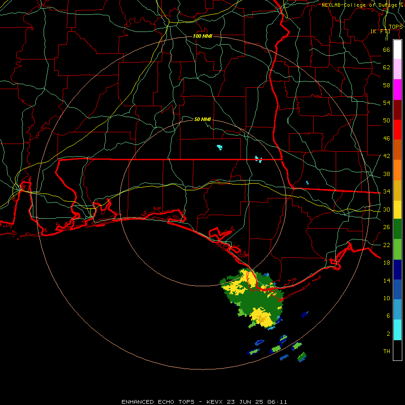This screenshot has height=405, width=405.
Task: Click the 50 NMI range ring label
Action: tap(202, 119)
